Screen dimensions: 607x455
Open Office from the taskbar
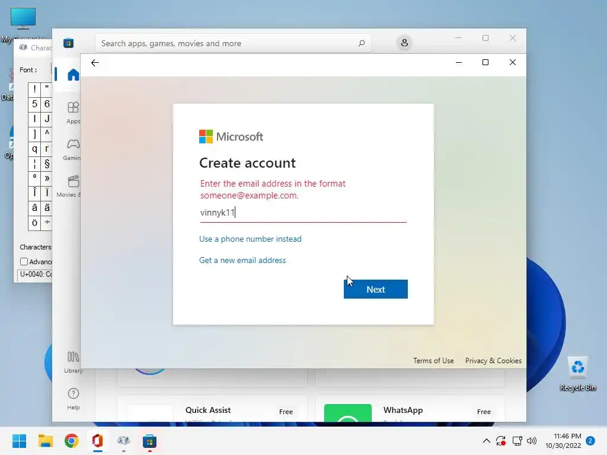click(98, 441)
